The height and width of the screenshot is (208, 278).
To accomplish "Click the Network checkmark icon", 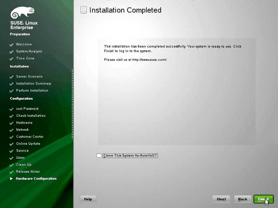I will (12, 130).
